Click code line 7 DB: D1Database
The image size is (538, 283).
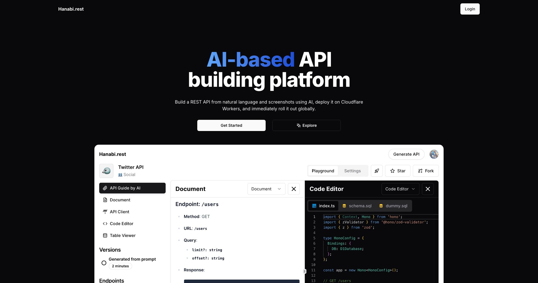click(347, 249)
